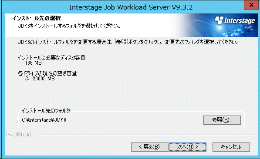Click the Interstage Job Workload Server title bar
Viewport: 260px width, 159px height.
(x=131, y=7)
